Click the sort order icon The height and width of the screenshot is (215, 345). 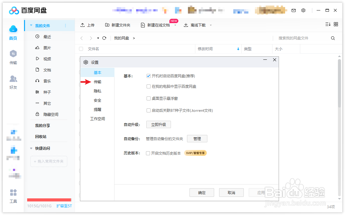click(x=328, y=24)
